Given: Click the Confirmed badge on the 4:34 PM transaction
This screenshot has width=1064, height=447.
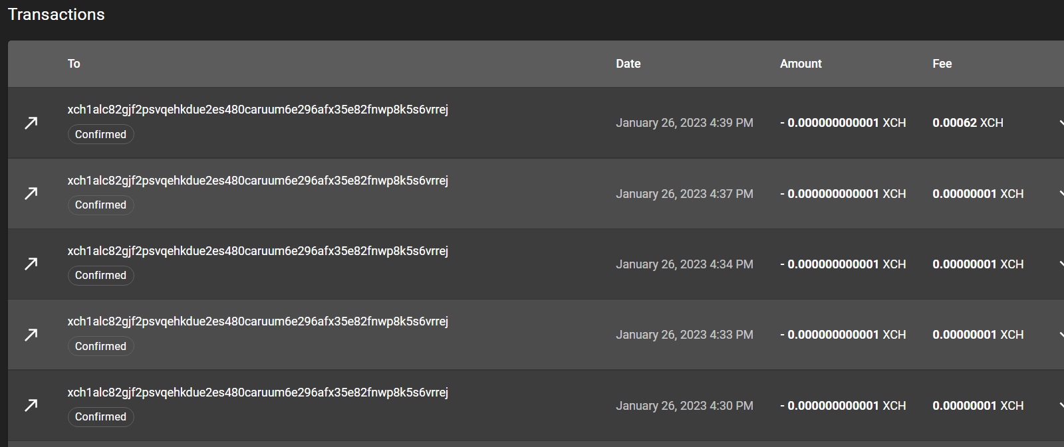Looking at the screenshot, I should tap(100, 275).
